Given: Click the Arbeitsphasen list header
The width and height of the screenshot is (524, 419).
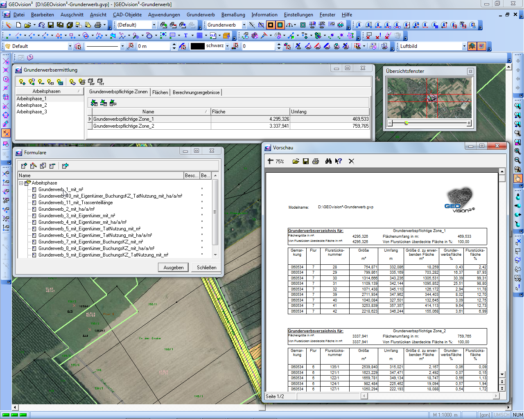Looking at the screenshot, I should pos(50,91).
